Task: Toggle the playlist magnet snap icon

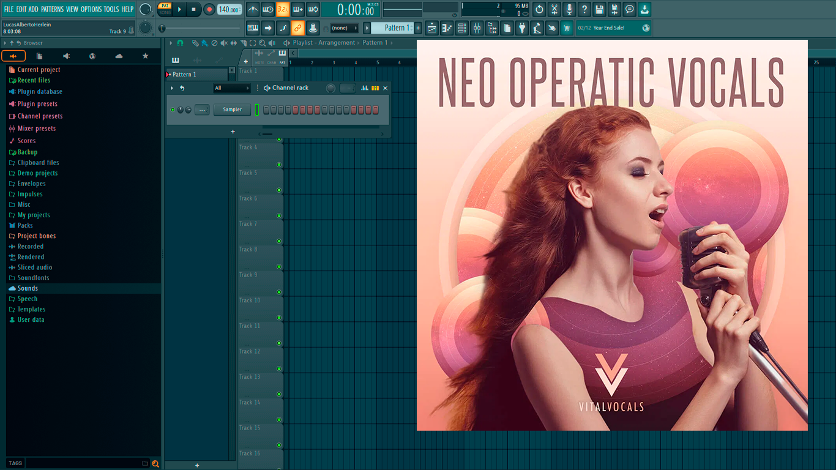Action: click(x=180, y=43)
